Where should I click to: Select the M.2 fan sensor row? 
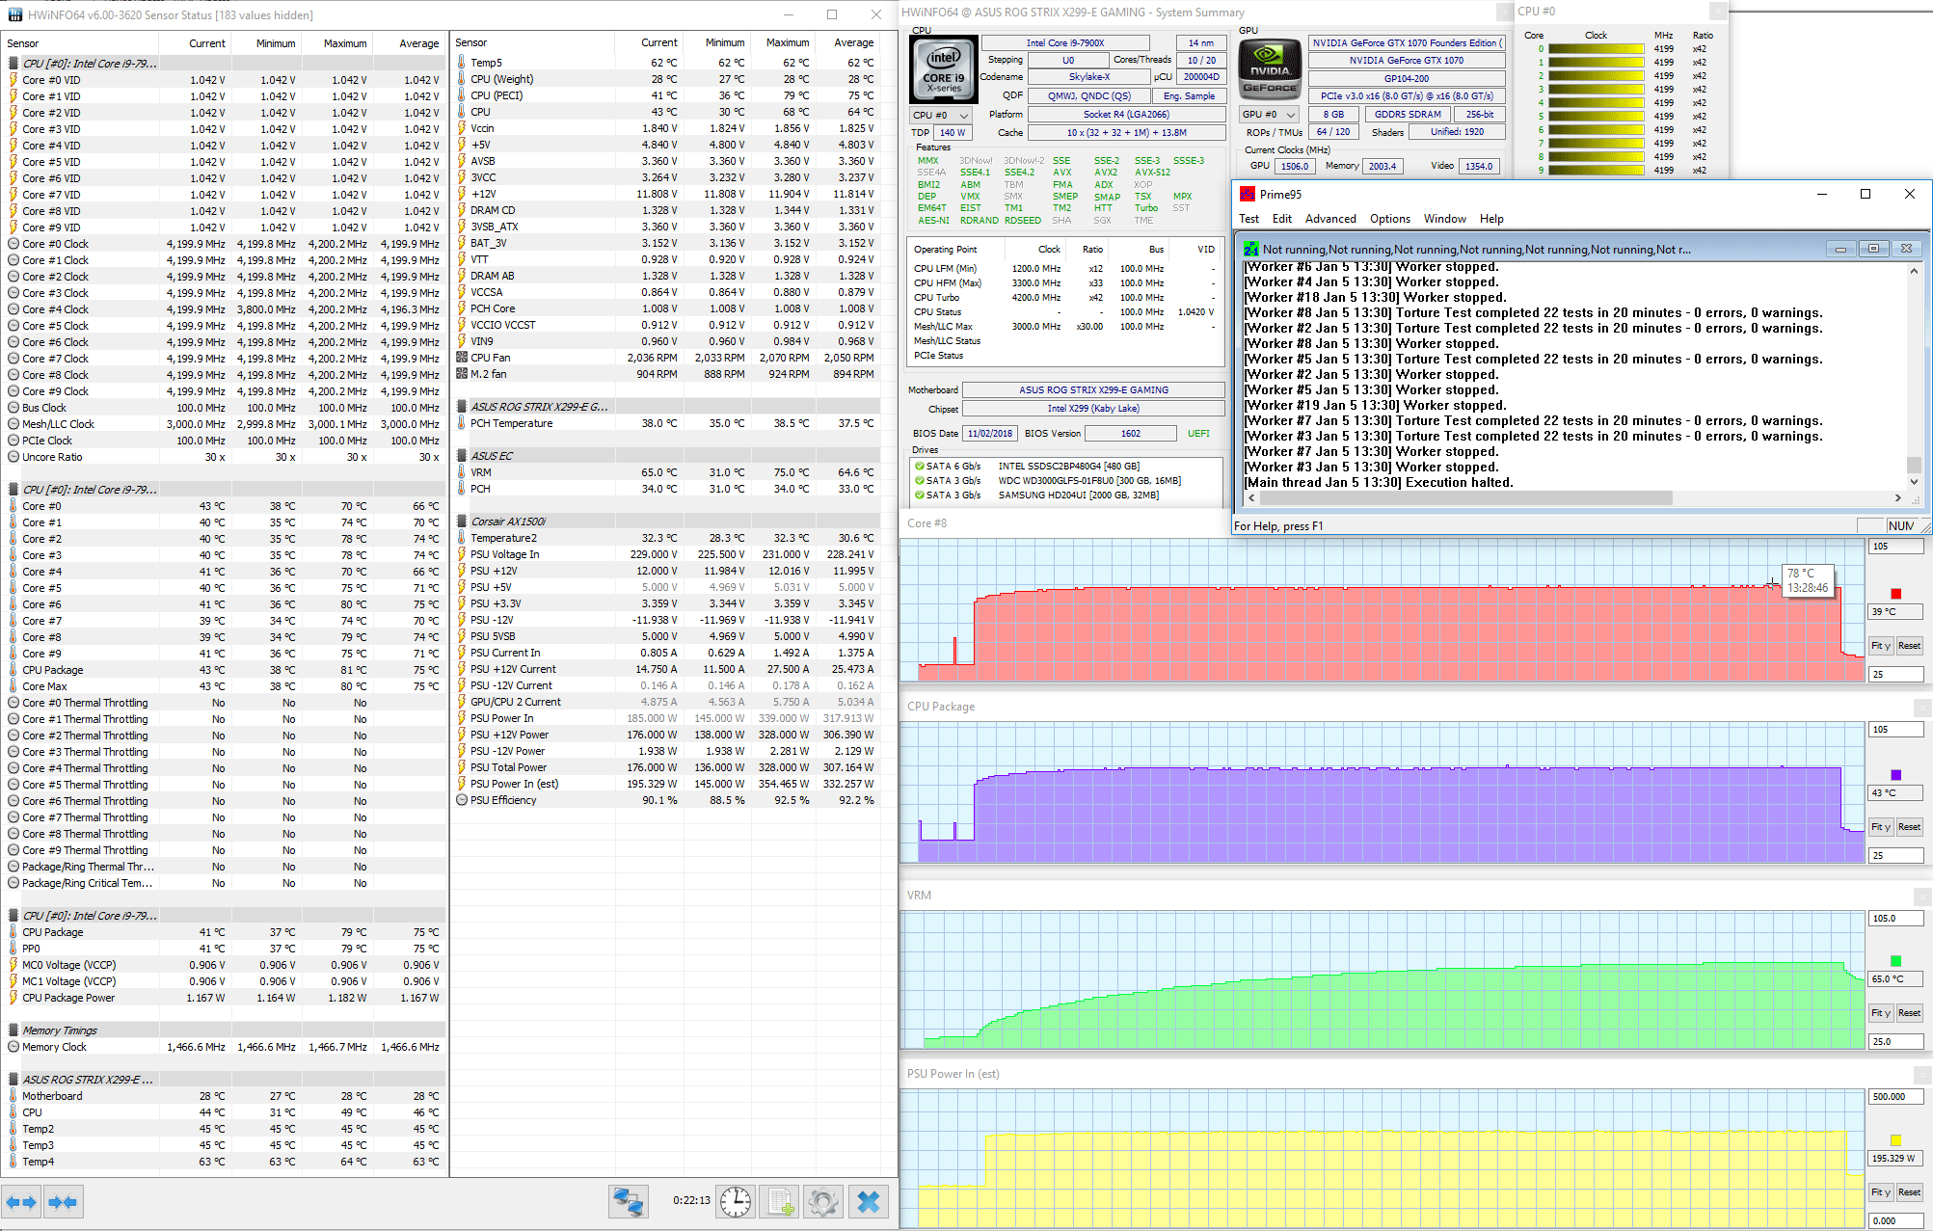(667, 374)
